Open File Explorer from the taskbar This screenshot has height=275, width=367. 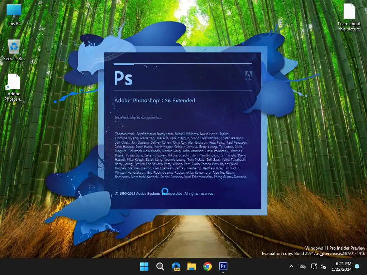(192, 266)
